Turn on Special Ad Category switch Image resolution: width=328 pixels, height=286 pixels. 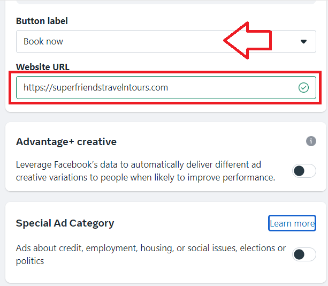pyautogui.click(x=304, y=254)
